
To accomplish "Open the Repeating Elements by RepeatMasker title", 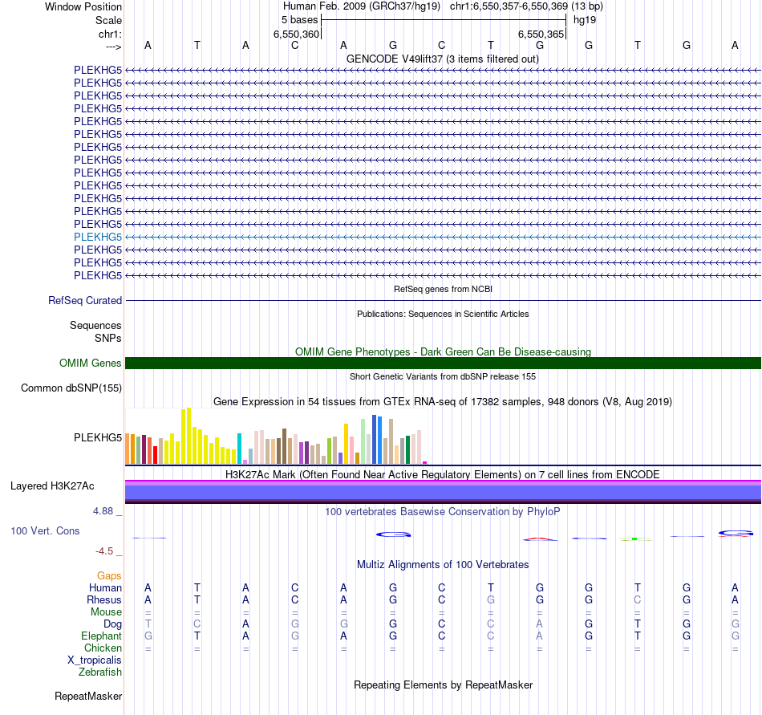I will 443,685.
